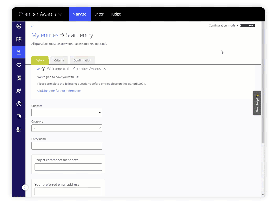Click the dollar payments icon in sidebar
The width and height of the screenshot is (277, 206).
pyautogui.click(x=19, y=104)
